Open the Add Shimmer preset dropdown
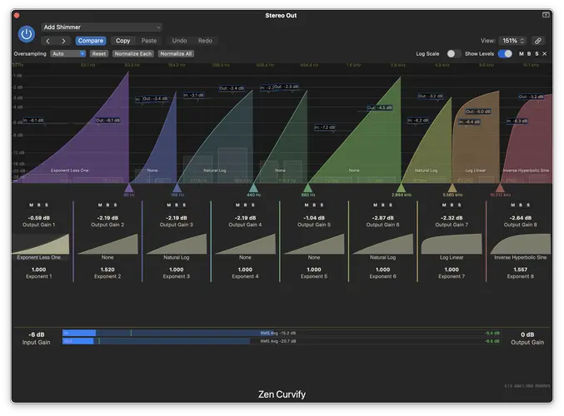This screenshot has width=564, height=416. [102, 27]
